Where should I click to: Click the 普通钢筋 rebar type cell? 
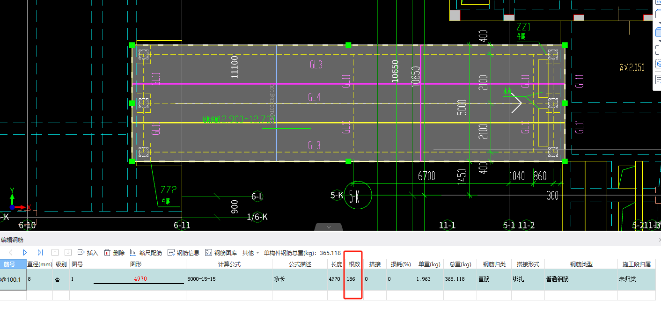pyautogui.click(x=581, y=279)
